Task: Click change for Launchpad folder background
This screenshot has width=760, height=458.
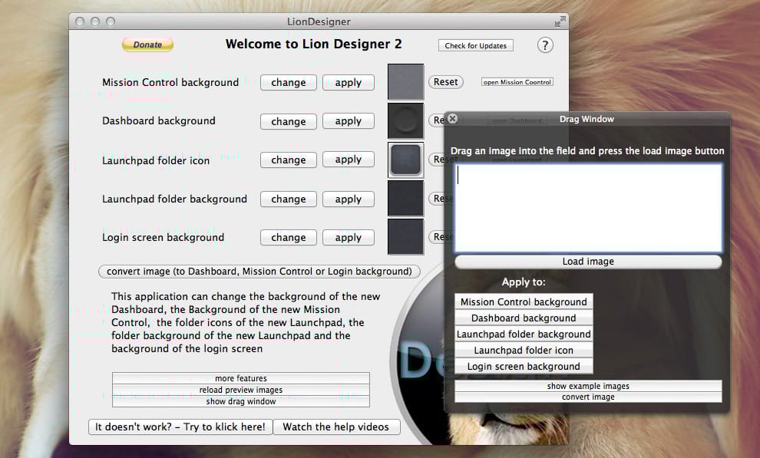Action: 289,199
